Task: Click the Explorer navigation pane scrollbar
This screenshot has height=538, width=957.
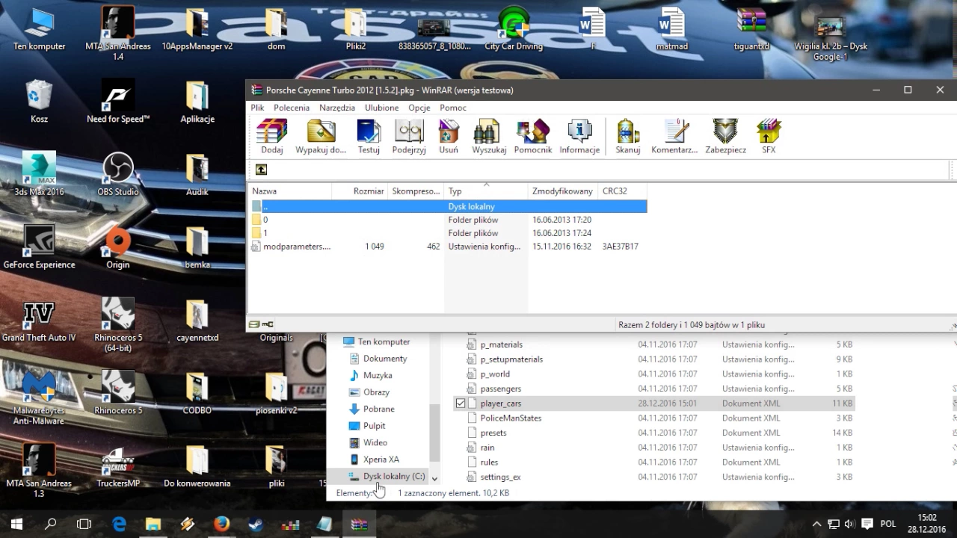Action: [x=434, y=433]
